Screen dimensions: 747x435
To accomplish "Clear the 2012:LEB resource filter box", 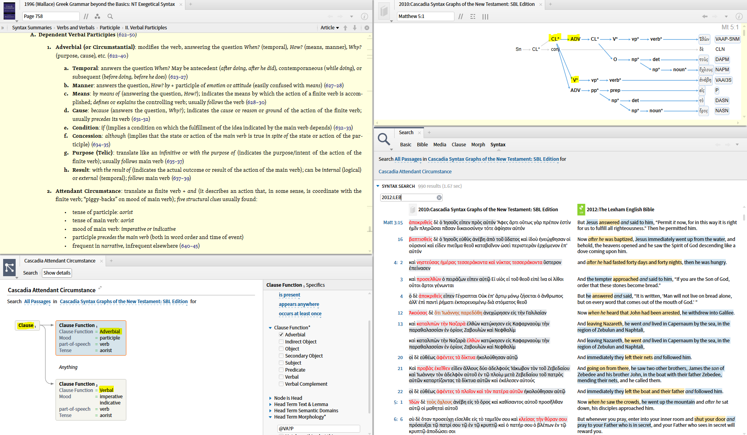I will click(439, 198).
